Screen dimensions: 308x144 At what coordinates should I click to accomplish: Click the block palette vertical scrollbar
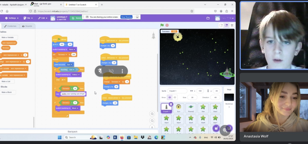pyautogui.click(x=34, y=122)
